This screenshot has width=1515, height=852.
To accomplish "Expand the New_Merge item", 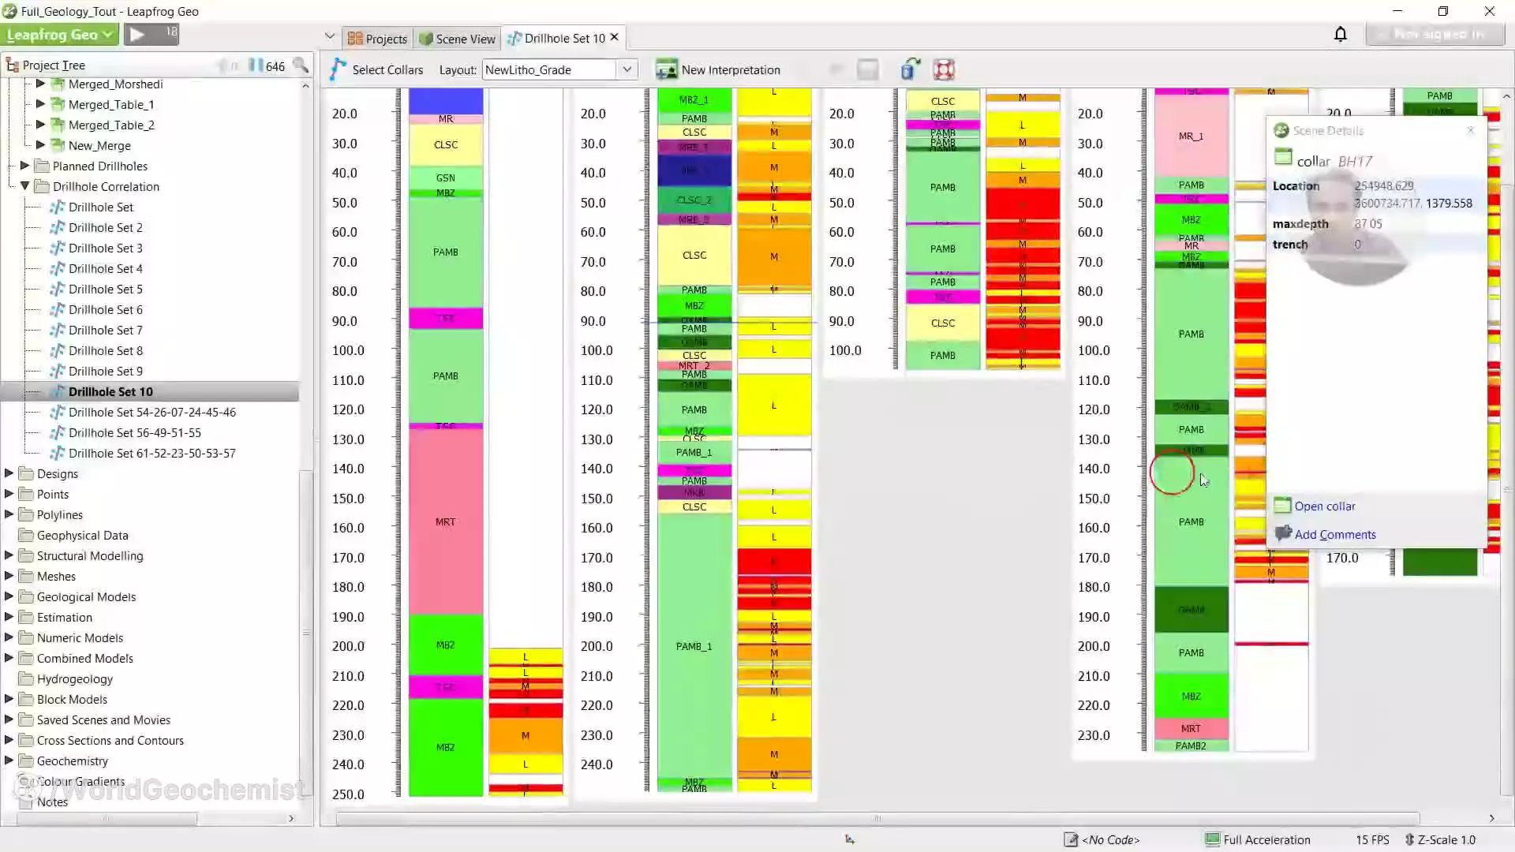I will (x=40, y=145).
